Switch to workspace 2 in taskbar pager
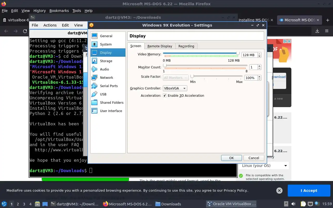The height and width of the screenshot is (208, 333). pos(18,204)
